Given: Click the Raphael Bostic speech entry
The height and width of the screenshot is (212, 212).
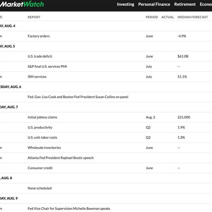Looking at the screenshot, I should 60,158.
